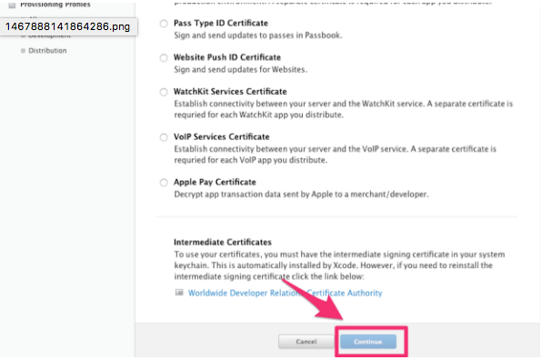
Task: Click the 'WatchKit Services Certificate' heading text
Action: tap(230, 92)
